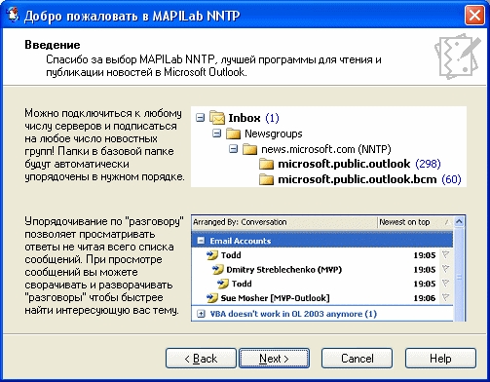This screenshot has height=382, width=490.
Task: Open Help for the wizard
Action: [440, 359]
